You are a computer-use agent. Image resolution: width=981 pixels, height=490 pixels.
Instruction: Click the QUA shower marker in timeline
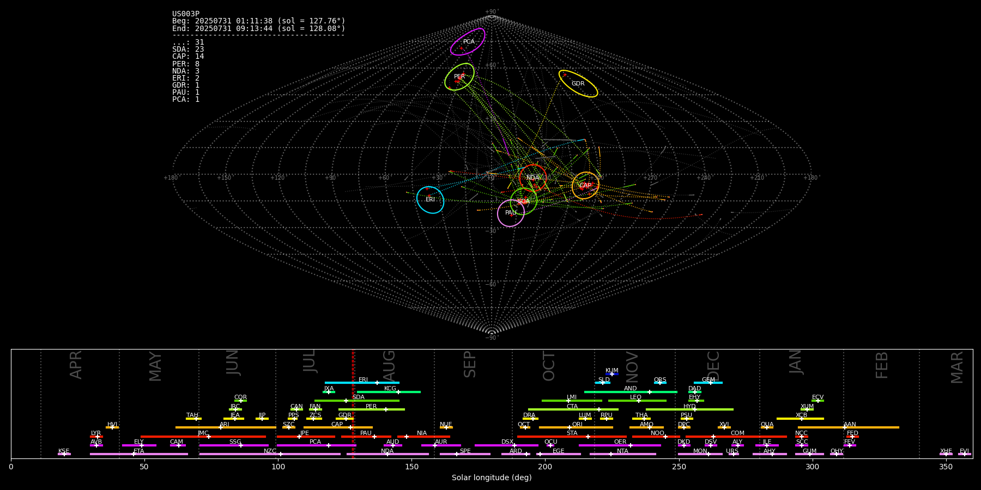tap(767, 427)
